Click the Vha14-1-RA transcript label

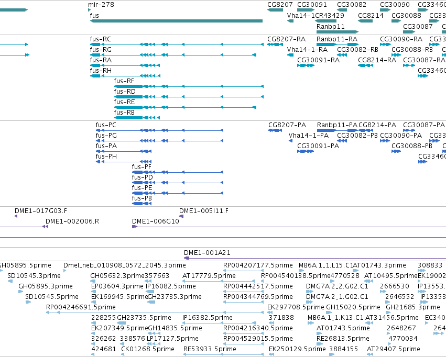pos(307,49)
